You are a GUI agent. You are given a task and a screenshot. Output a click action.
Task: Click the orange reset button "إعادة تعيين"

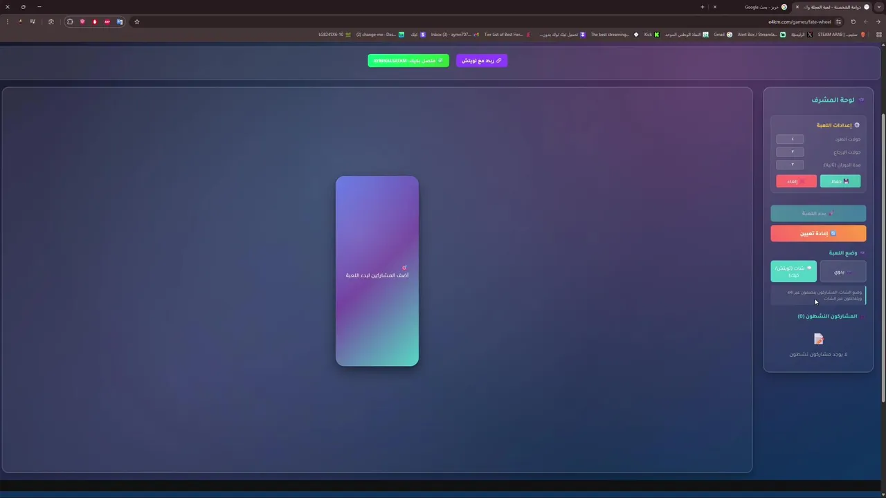click(x=818, y=233)
